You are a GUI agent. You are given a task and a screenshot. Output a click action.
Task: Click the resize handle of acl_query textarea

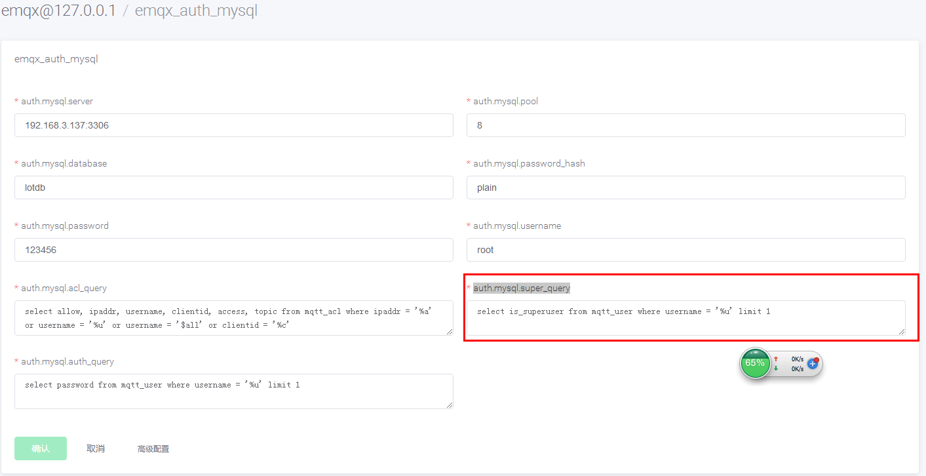449,331
